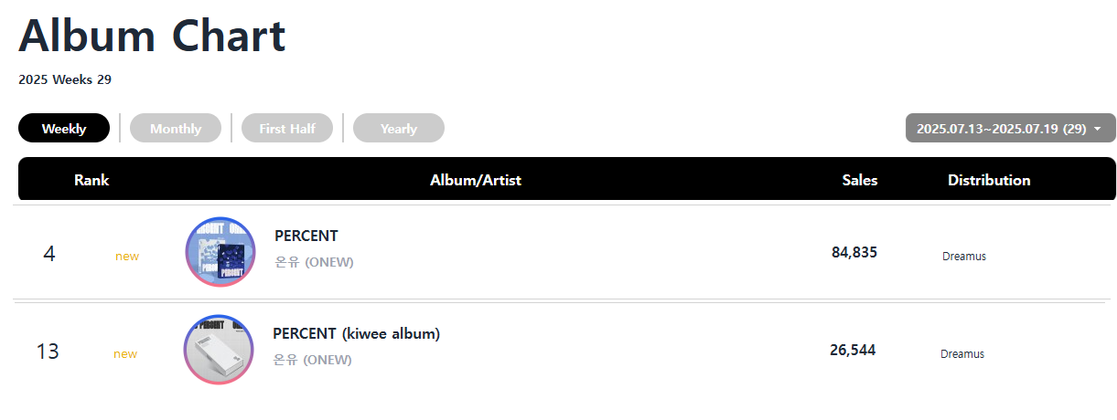Open the PERCENT (kiwee album) title link
This screenshot has width=1117, height=420.
[357, 334]
